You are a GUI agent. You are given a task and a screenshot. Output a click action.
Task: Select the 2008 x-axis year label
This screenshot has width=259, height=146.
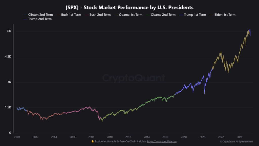point(91,137)
